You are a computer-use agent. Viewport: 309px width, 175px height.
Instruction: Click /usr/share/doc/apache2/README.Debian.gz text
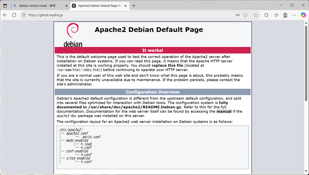click(135, 107)
